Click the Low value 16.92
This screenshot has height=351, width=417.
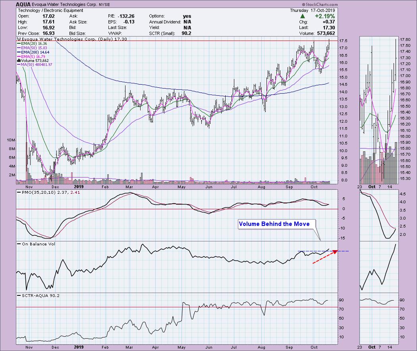[48, 28]
